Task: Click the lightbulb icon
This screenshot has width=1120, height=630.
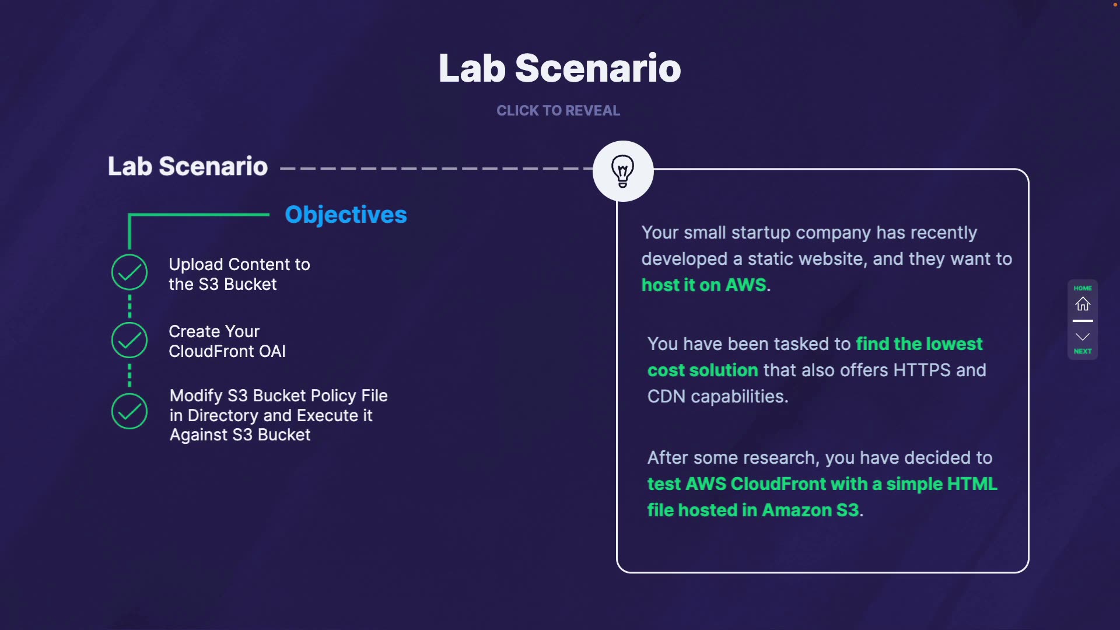Action: pos(622,171)
